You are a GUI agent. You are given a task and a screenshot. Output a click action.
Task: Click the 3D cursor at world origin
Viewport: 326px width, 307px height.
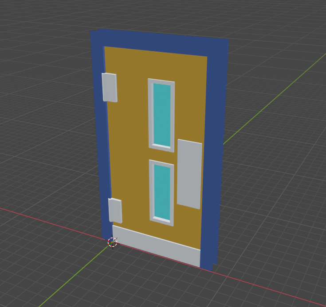click(x=113, y=242)
